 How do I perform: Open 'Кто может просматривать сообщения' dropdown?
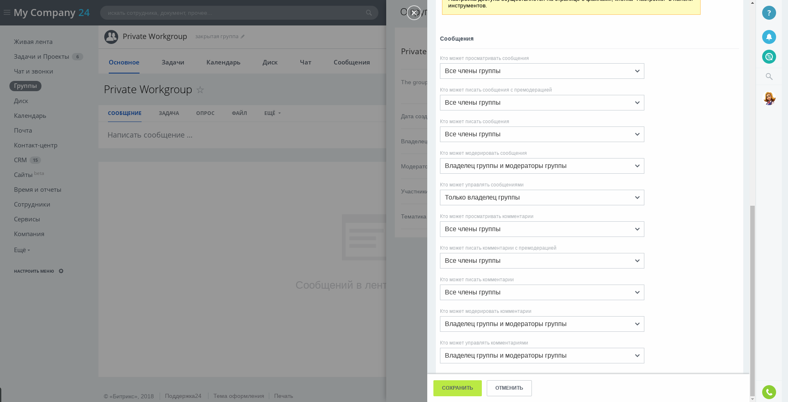(542, 71)
